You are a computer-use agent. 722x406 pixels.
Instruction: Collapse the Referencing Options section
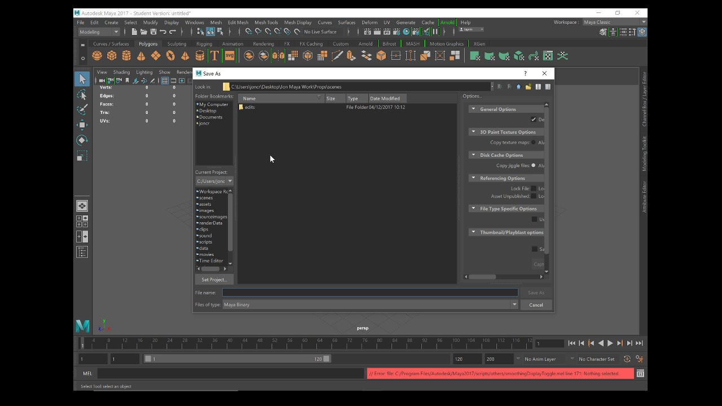[x=473, y=178]
